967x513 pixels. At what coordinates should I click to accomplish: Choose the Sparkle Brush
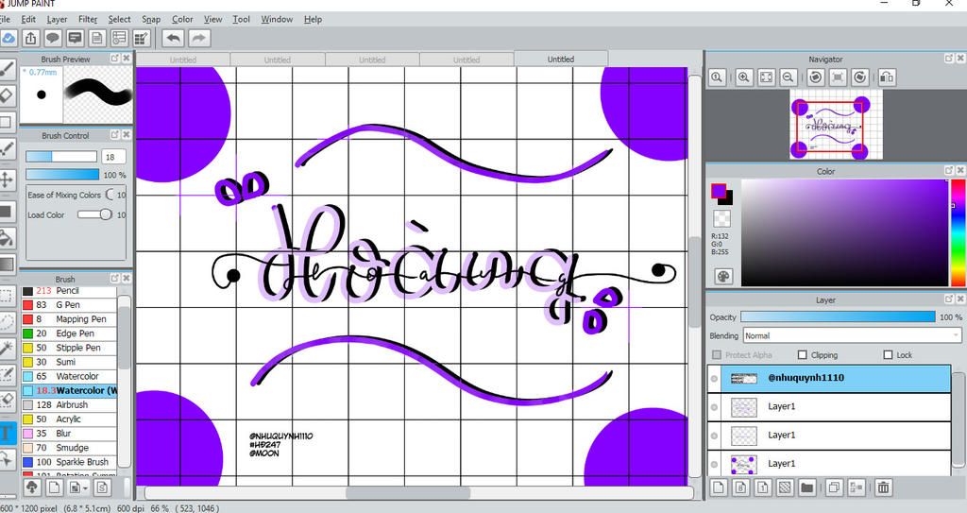pyautogui.click(x=69, y=462)
